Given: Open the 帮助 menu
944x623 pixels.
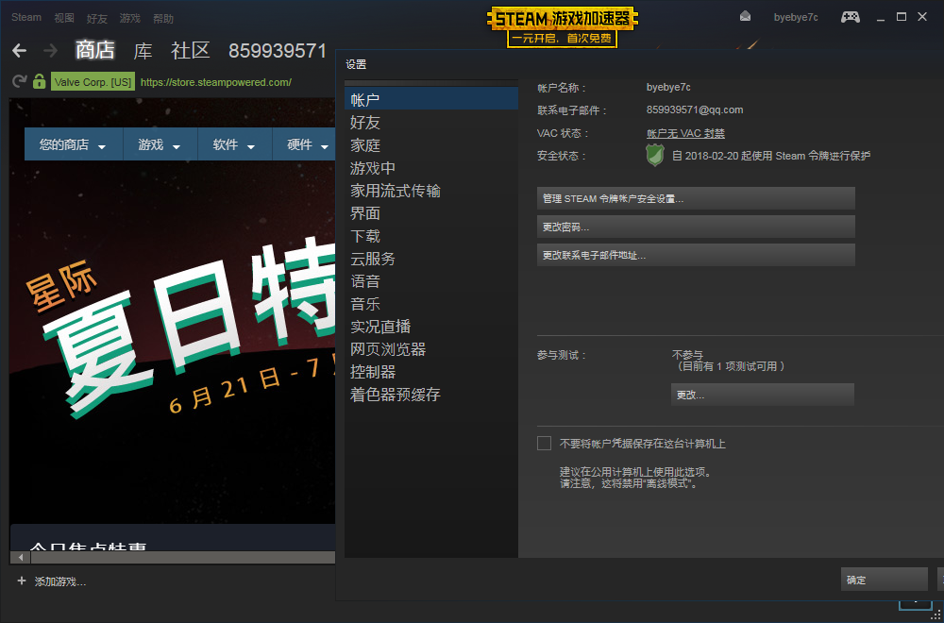Looking at the screenshot, I should point(163,19).
